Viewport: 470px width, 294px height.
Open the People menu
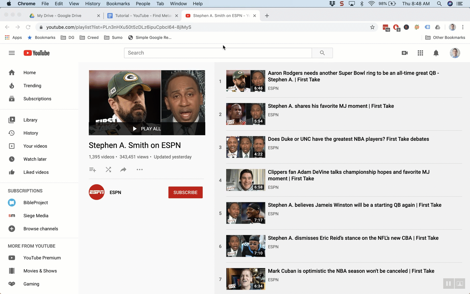(143, 4)
